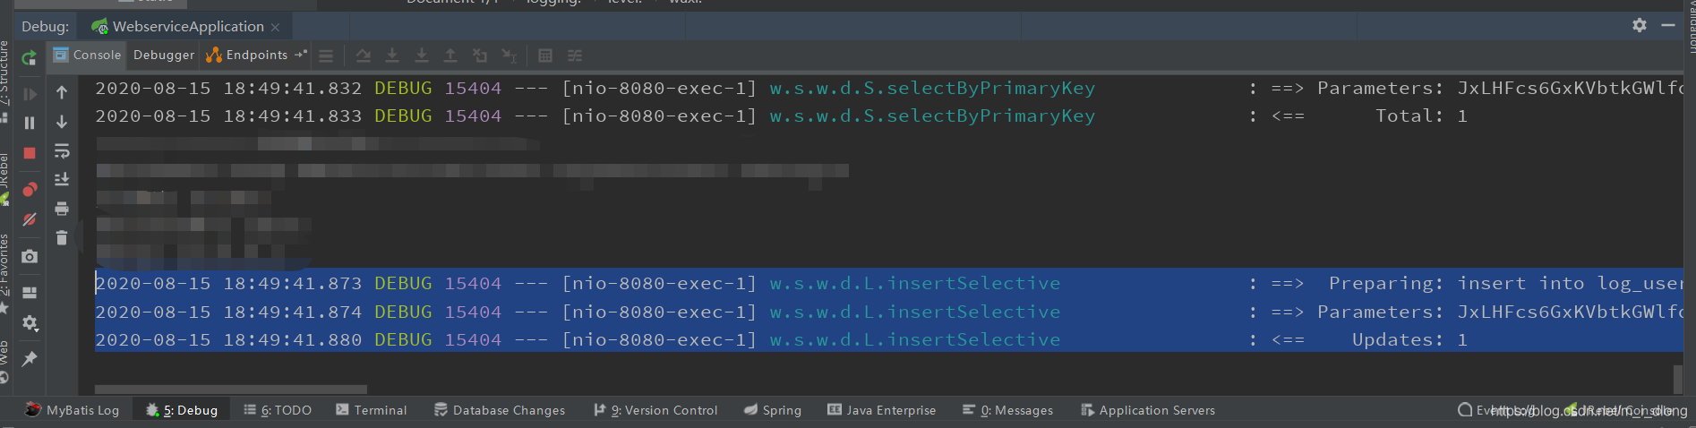Rerun WebserviceApplication with the green rerun icon
Screen dimensions: 1696x428
click(x=30, y=58)
